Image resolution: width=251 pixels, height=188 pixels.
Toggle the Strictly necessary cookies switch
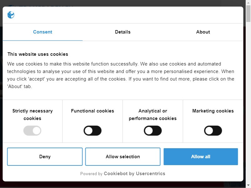[32, 131]
